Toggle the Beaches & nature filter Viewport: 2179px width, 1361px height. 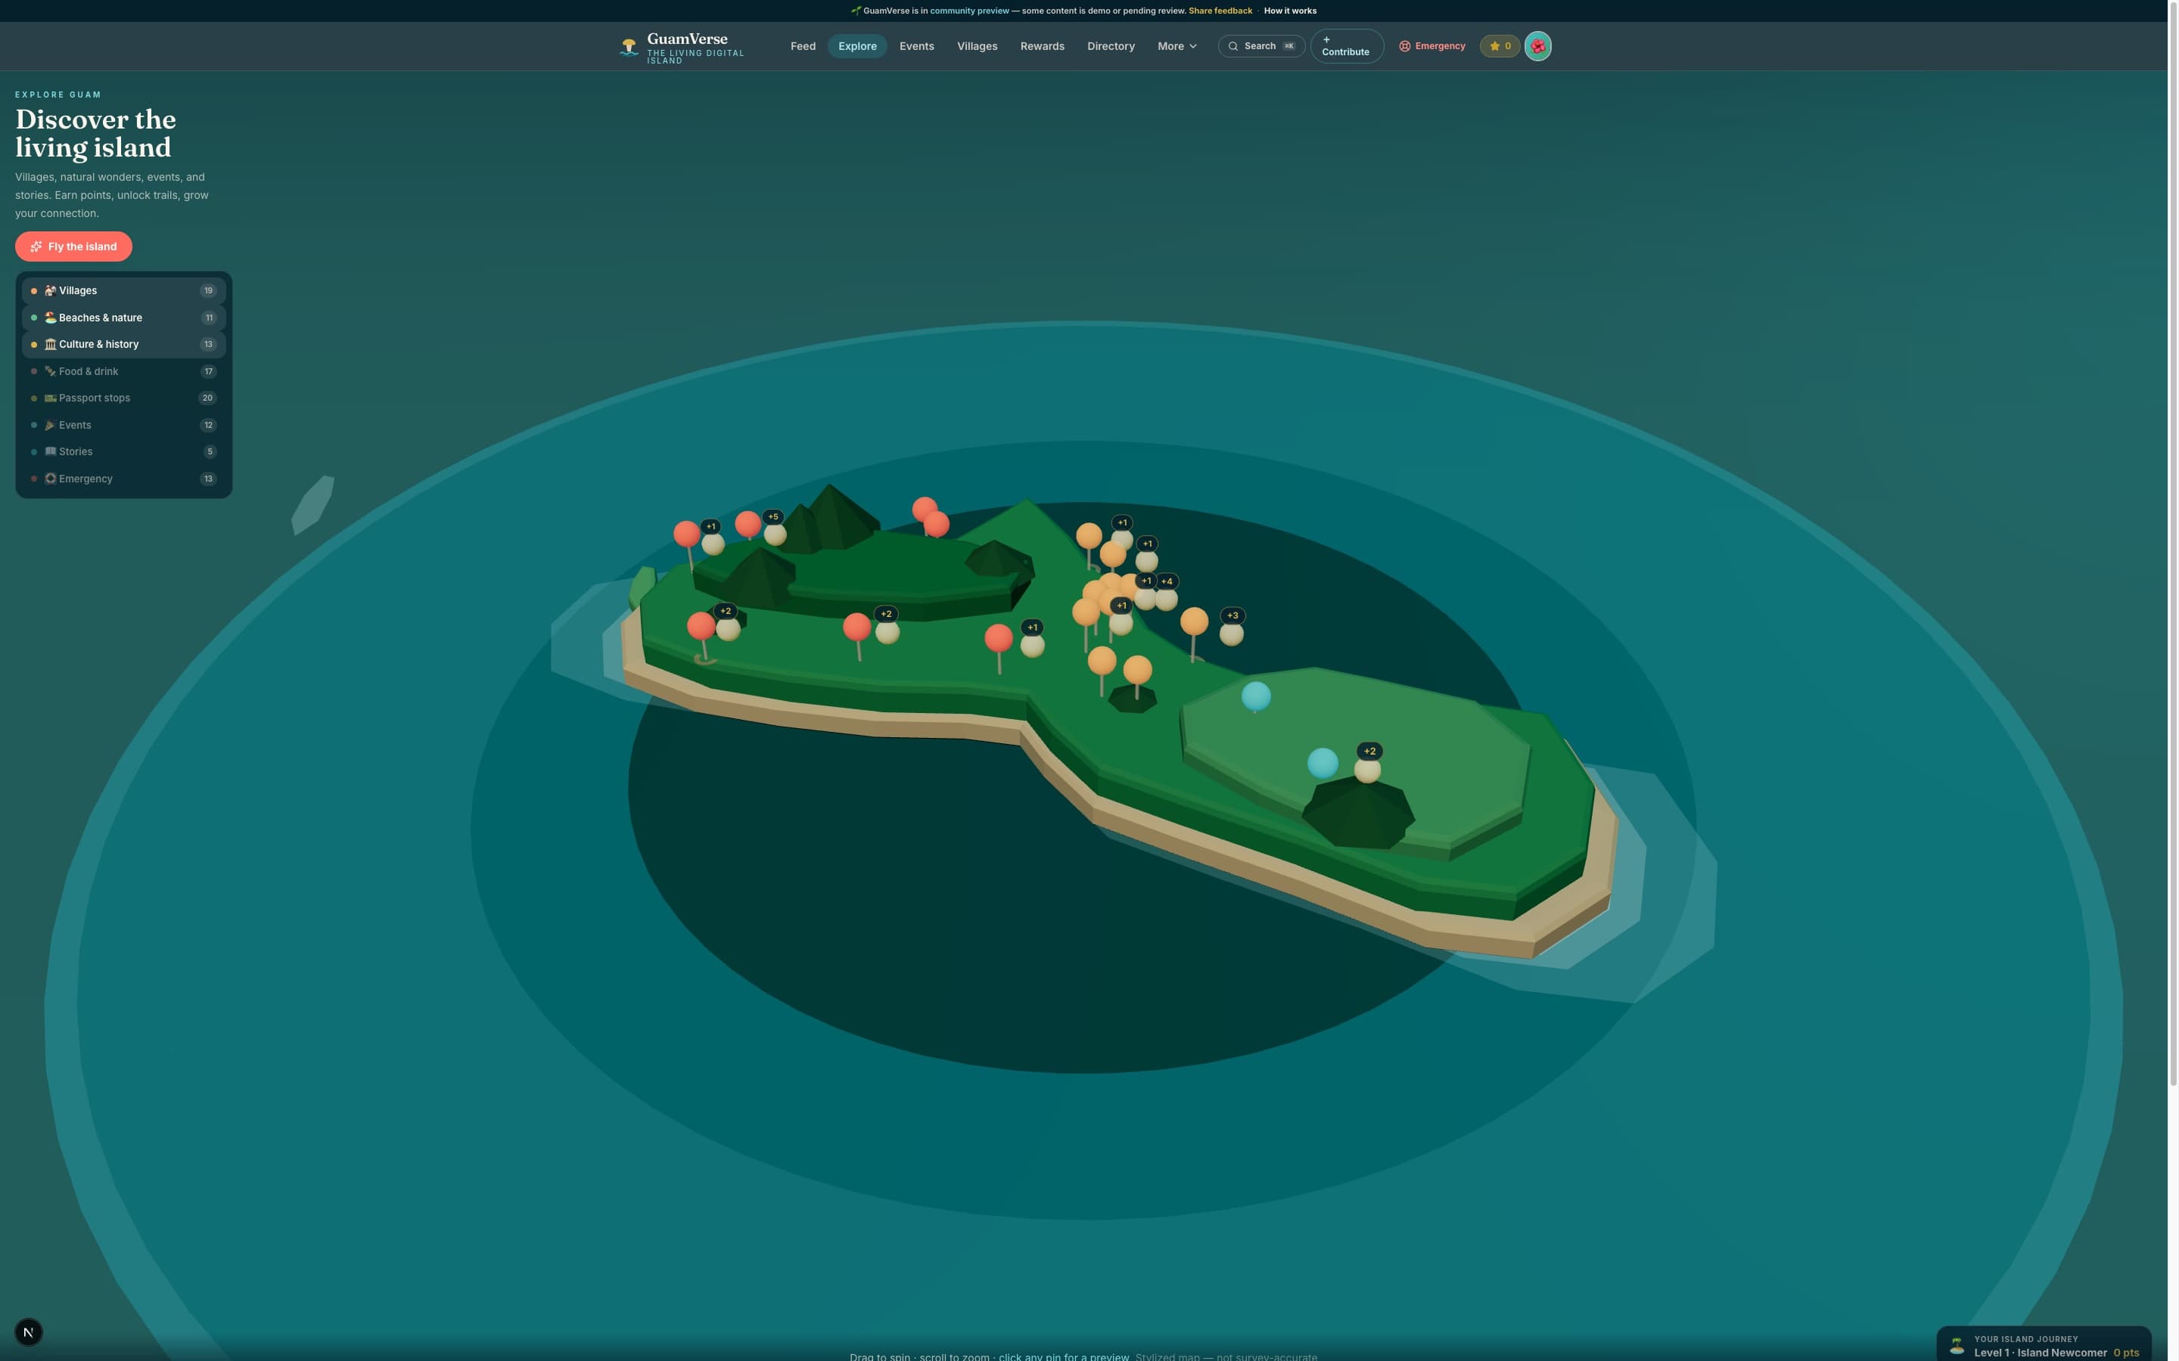coord(123,318)
